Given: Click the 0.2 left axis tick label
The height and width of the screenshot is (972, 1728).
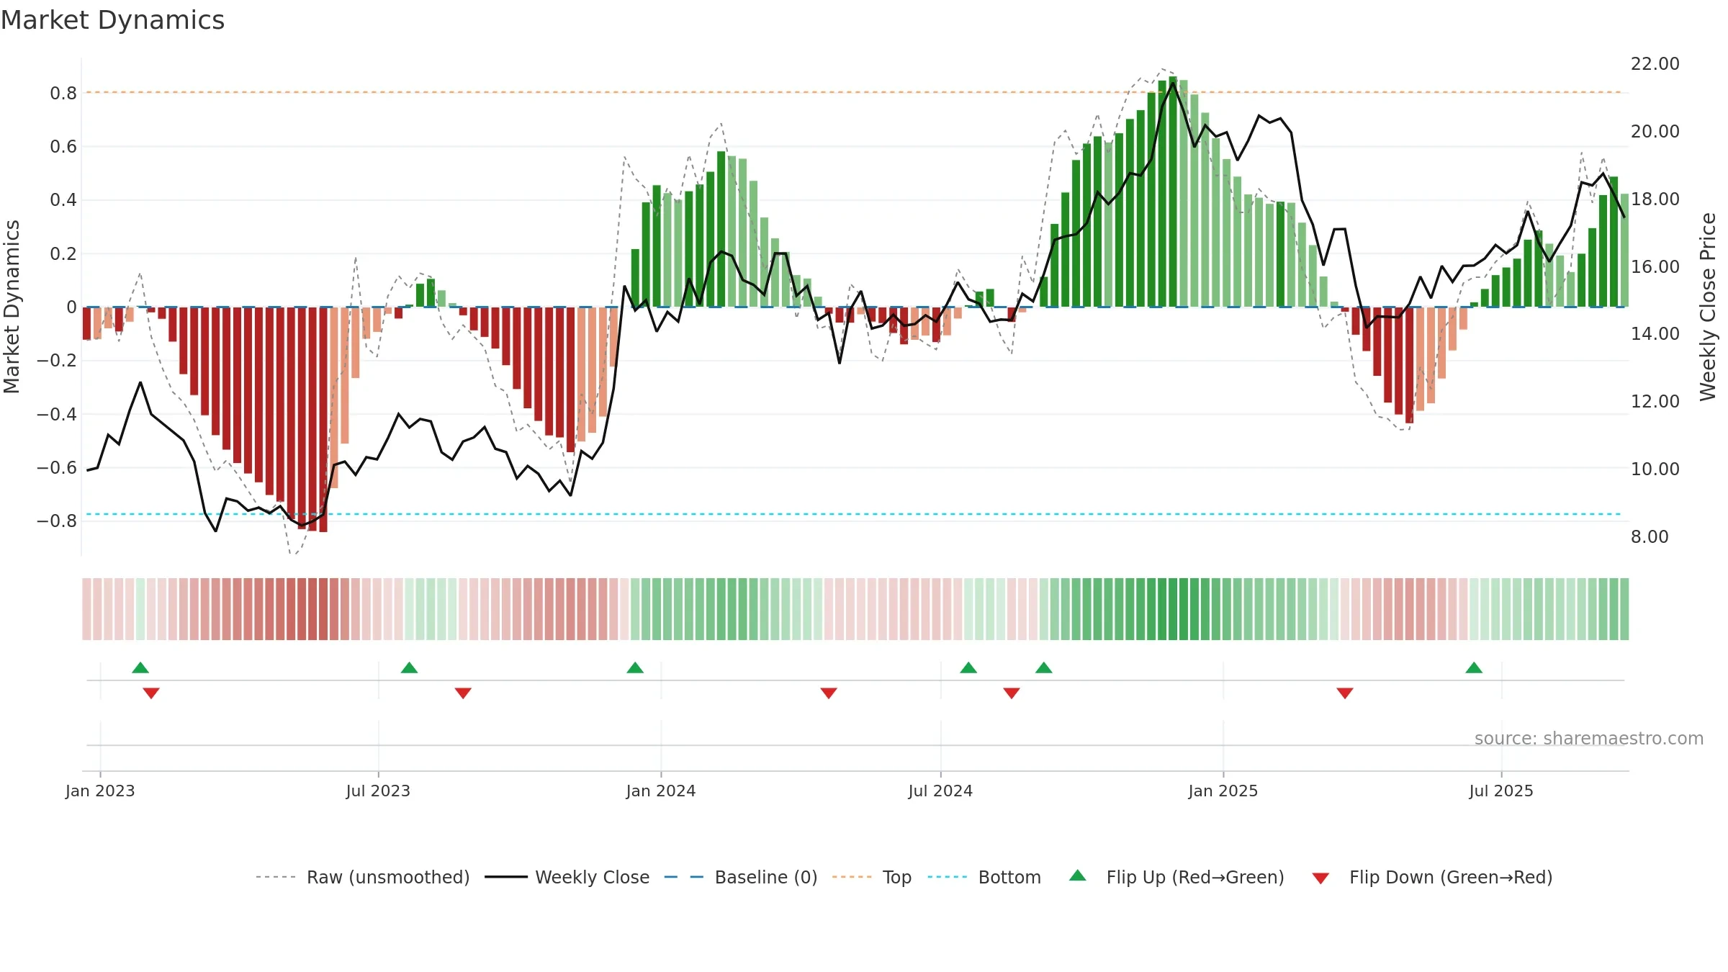Looking at the screenshot, I should (63, 253).
